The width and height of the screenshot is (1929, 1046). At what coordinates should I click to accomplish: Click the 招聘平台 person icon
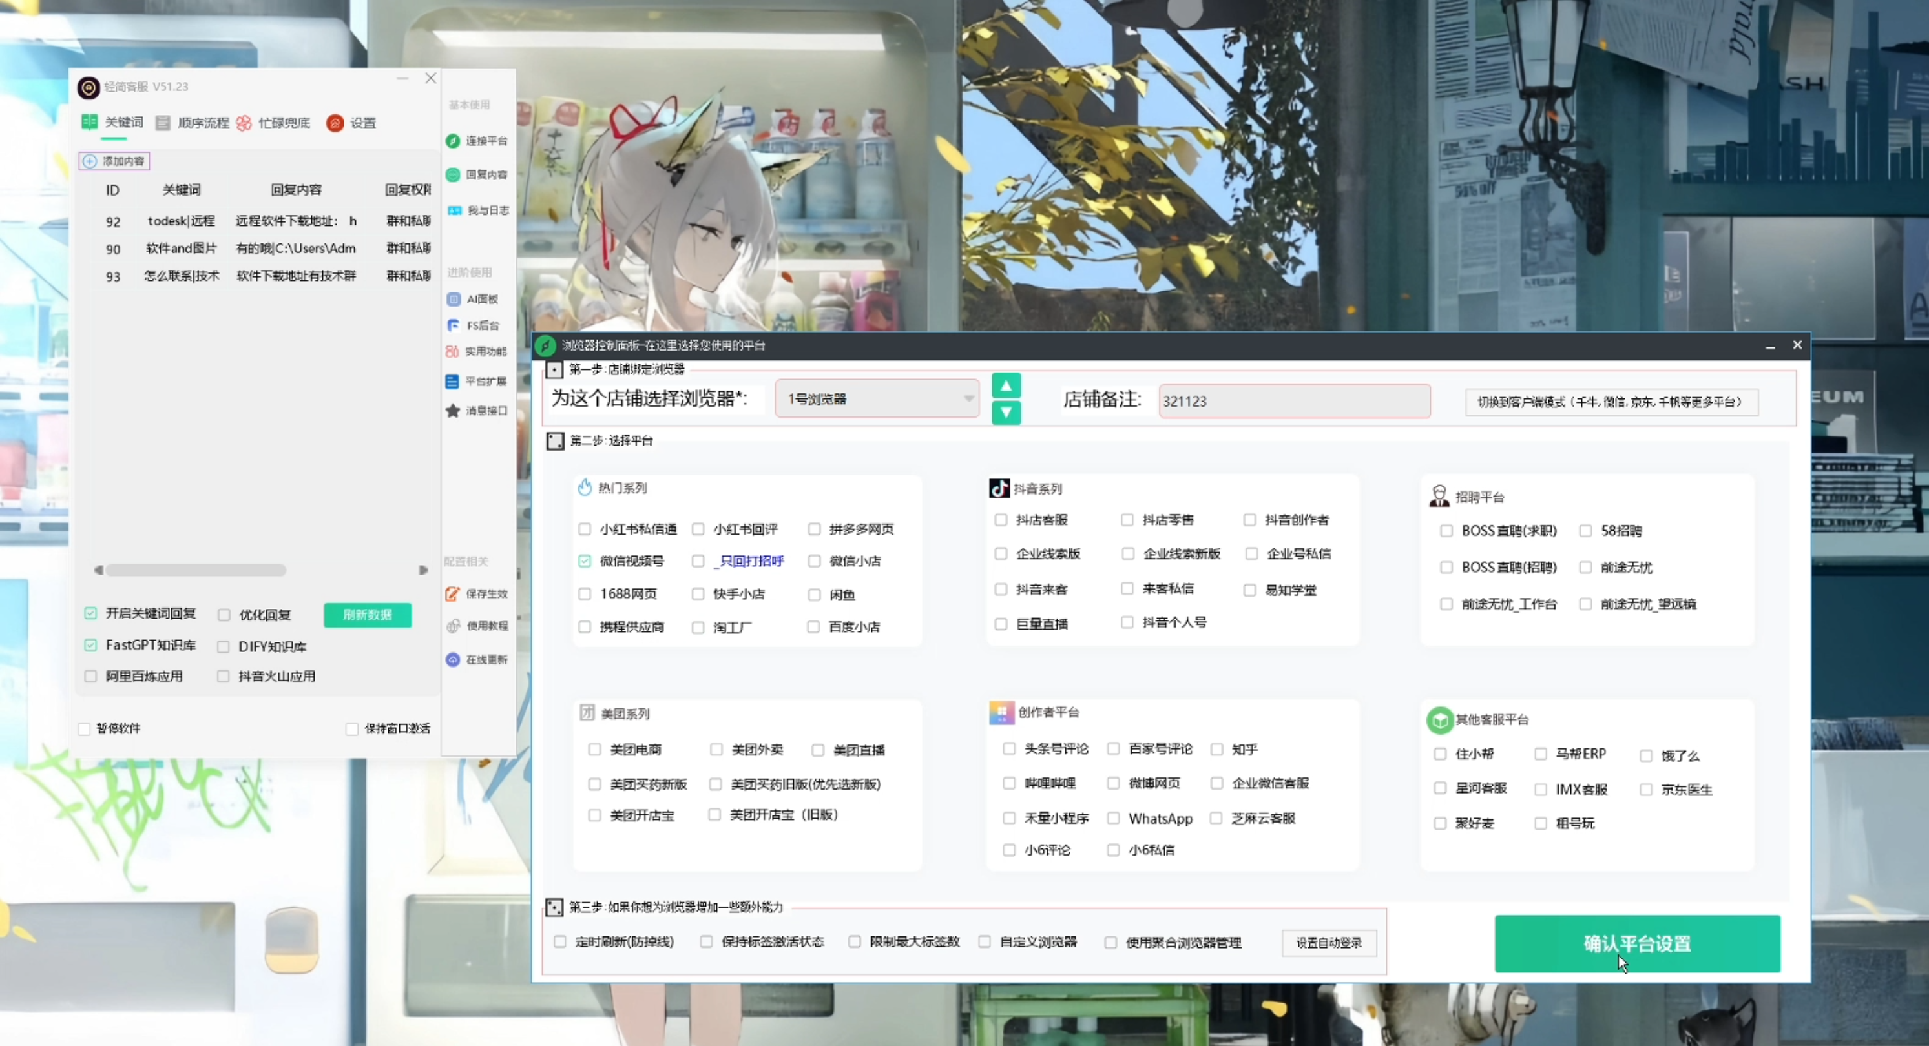click(1439, 496)
